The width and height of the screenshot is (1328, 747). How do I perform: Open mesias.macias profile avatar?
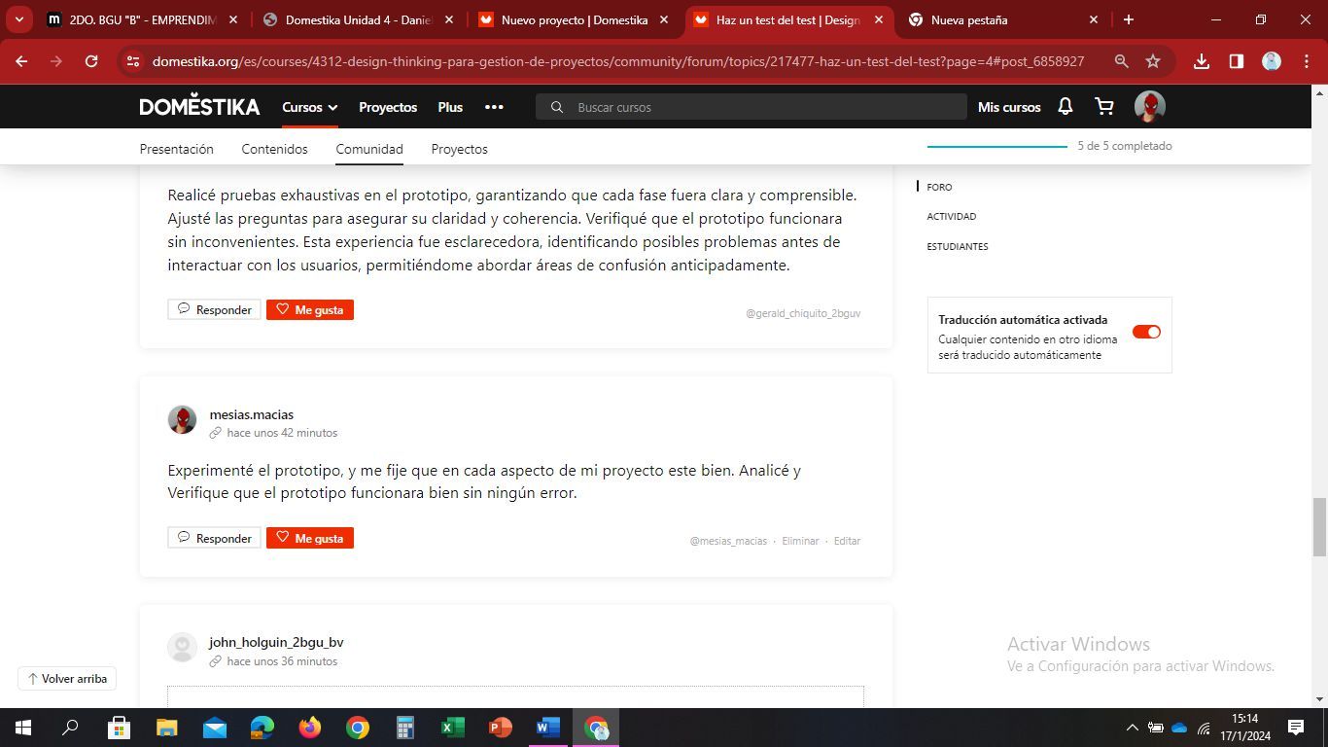[x=182, y=419]
